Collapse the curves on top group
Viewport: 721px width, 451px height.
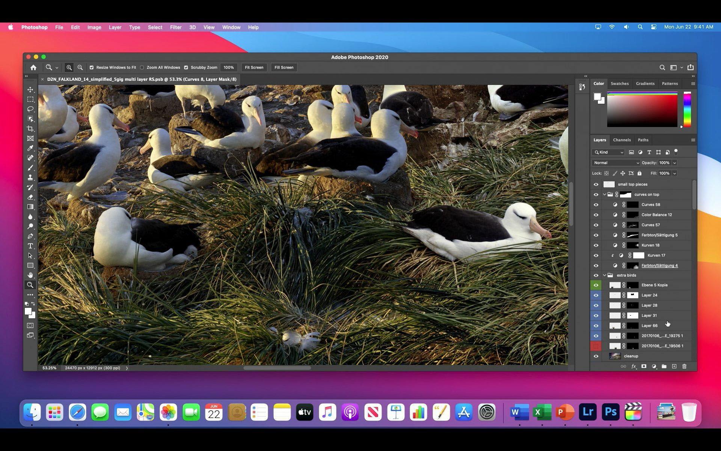point(605,194)
